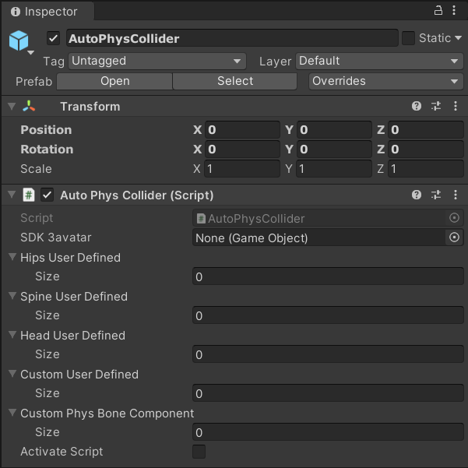This screenshot has width=468, height=468.
Task: Open Transform component more options menu
Action: (456, 107)
